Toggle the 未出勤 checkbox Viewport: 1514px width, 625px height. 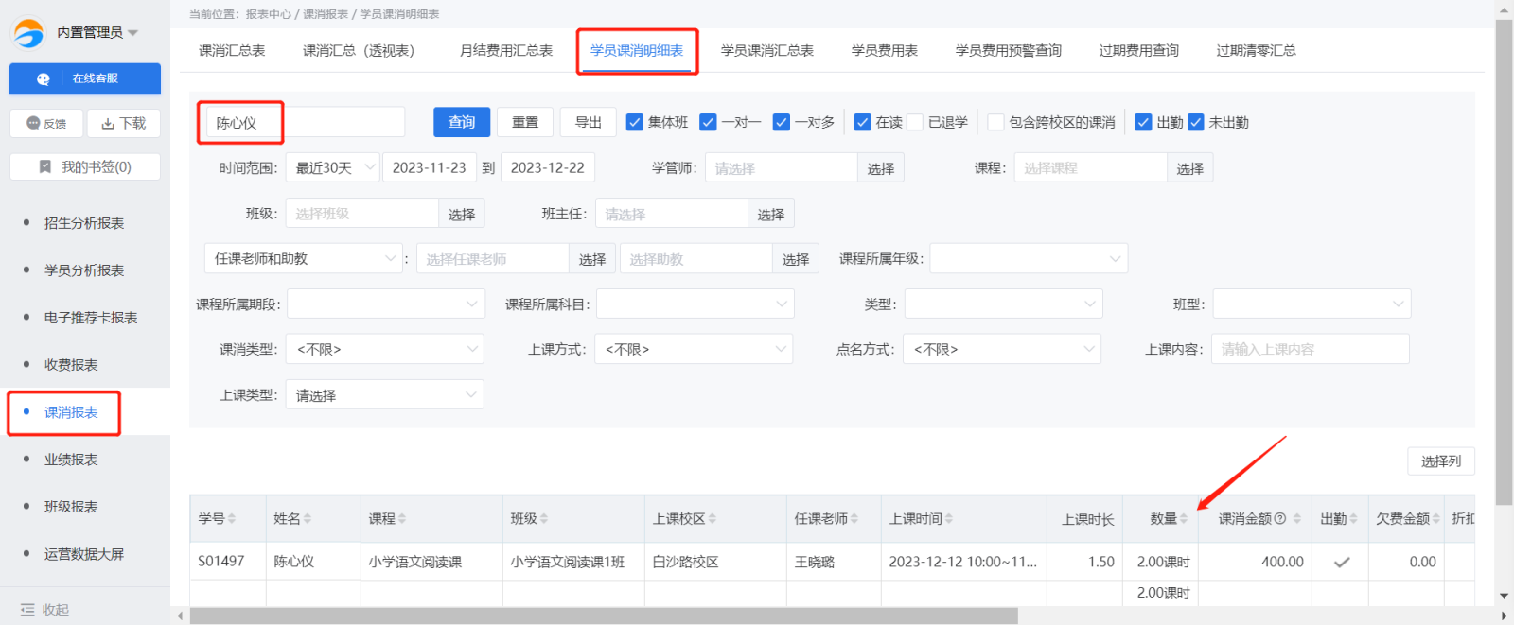tap(1196, 122)
